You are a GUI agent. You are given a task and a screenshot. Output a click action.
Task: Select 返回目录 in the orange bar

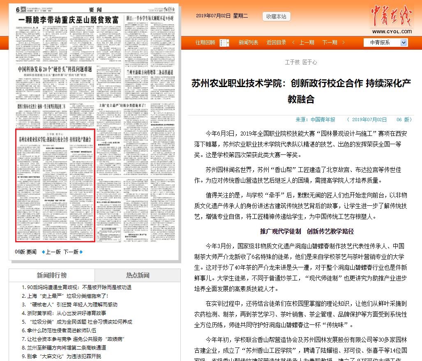point(276,42)
